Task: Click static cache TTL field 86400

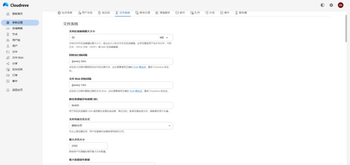Action: [121, 105]
